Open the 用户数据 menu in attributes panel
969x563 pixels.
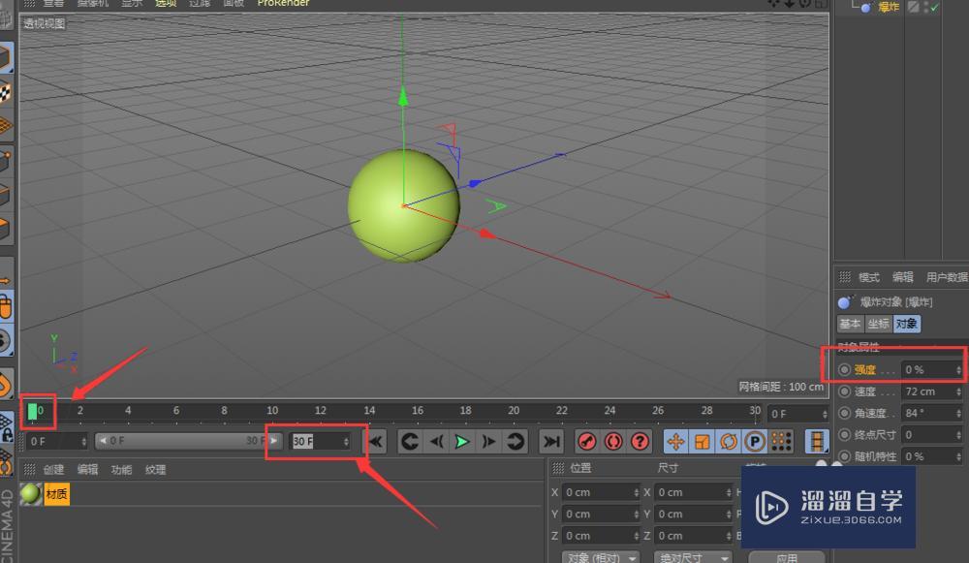pos(947,277)
